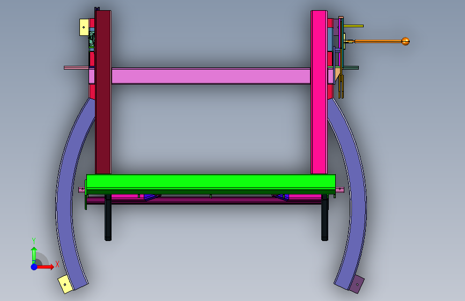This screenshot has width=465, height=301.
Task: Select the bright magenta right vertical post
Action: (x=319, y=92)
